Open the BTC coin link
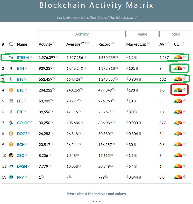The image size is (193, 204). click(x=20, y=90)
